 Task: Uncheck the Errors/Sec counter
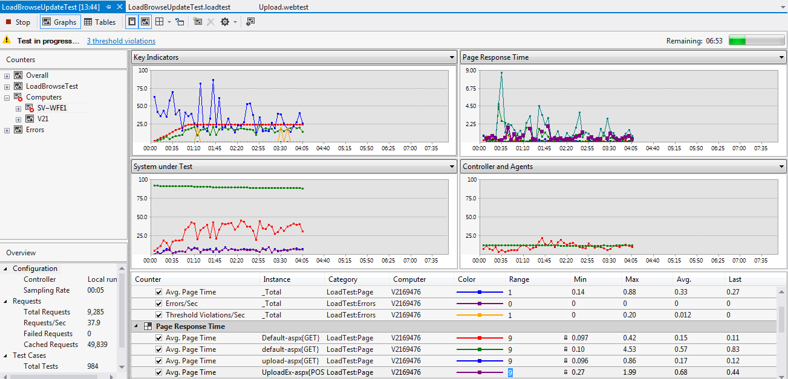coord(158,303)
